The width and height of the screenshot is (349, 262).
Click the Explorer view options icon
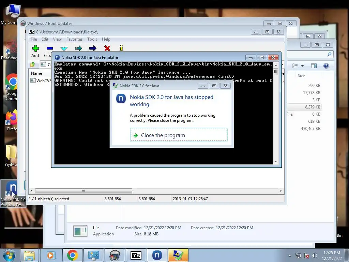(x=295, y=66)
